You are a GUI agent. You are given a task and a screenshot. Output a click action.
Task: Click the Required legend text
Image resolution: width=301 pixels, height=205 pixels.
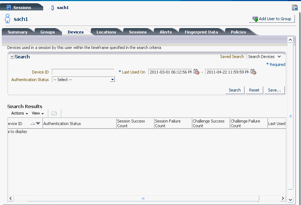[x=276, y=64]
